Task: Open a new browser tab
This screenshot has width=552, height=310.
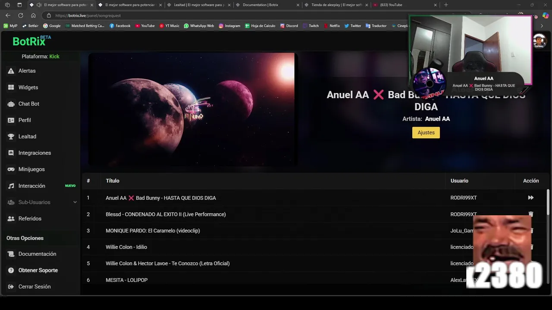Action: click(x=446, y=5)
